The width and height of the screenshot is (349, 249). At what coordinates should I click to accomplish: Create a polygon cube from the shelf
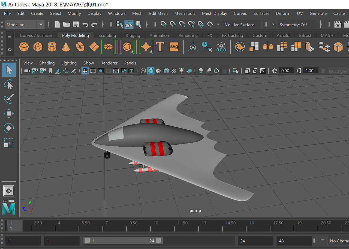click(38, 47)
